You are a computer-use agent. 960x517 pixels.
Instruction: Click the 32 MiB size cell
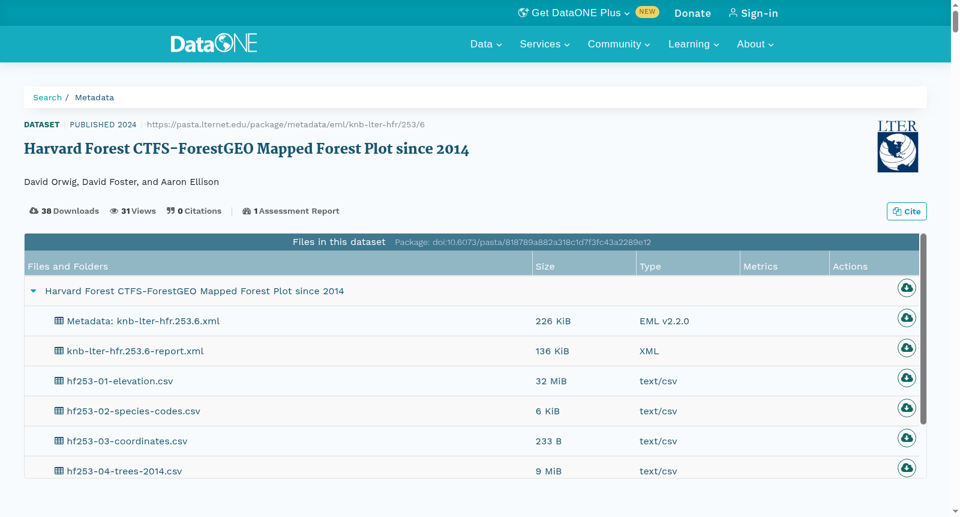(551, 381)
